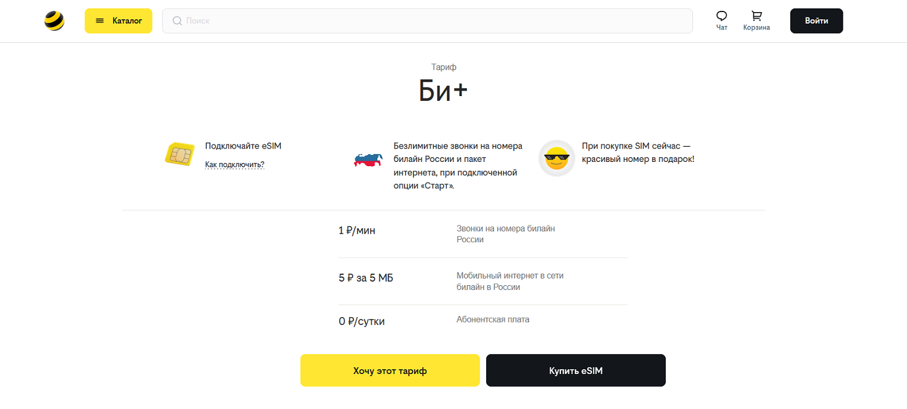
Task: Open the Каталог menu
Action: point(119,21)
